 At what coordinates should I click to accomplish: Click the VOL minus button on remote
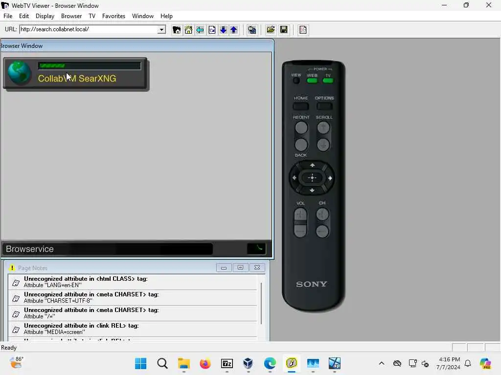click(x=300, y=230)
